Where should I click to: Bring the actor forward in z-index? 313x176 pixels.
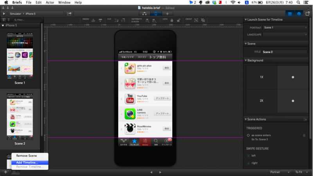tap(93, 20)
